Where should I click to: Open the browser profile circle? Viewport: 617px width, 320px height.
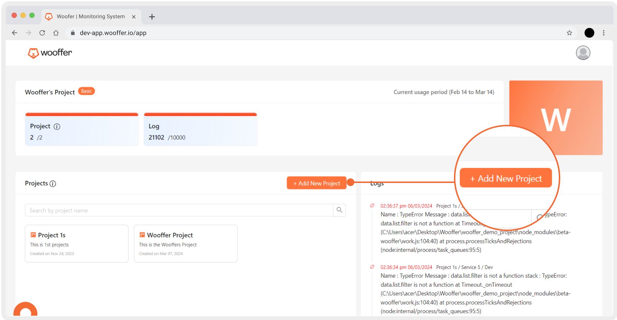[x=589, y=33]
